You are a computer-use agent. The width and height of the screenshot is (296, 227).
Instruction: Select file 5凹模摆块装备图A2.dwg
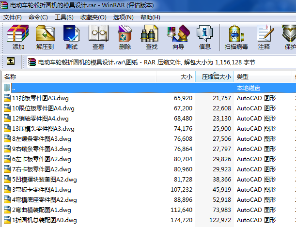(45, 179)
